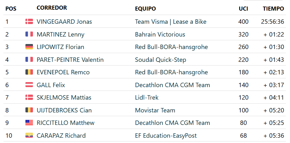Sort by the UCI column header
The height and width of the screenshot is (143, 290).
(x=243, y=9)
